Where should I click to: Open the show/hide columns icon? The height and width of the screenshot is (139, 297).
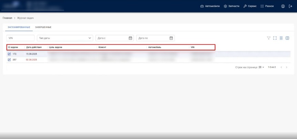click(287, 38)
